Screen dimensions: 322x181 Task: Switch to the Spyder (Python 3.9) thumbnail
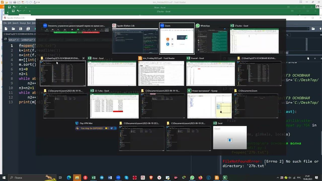tap(135, 41)
